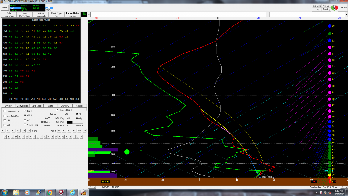Select the Hodograph tab

click(41, 16)
